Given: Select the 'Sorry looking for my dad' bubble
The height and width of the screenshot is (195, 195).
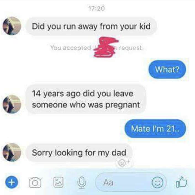Looking at the screenshot, I should click(x=79, y=152).
